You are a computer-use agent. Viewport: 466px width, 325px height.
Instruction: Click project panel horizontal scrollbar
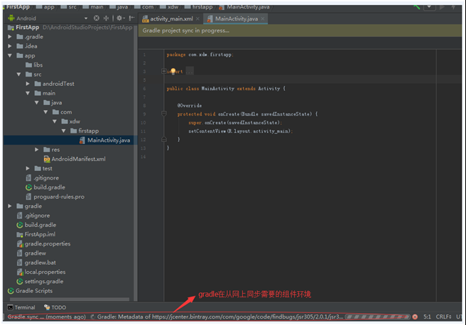click(x=70, y=299)
